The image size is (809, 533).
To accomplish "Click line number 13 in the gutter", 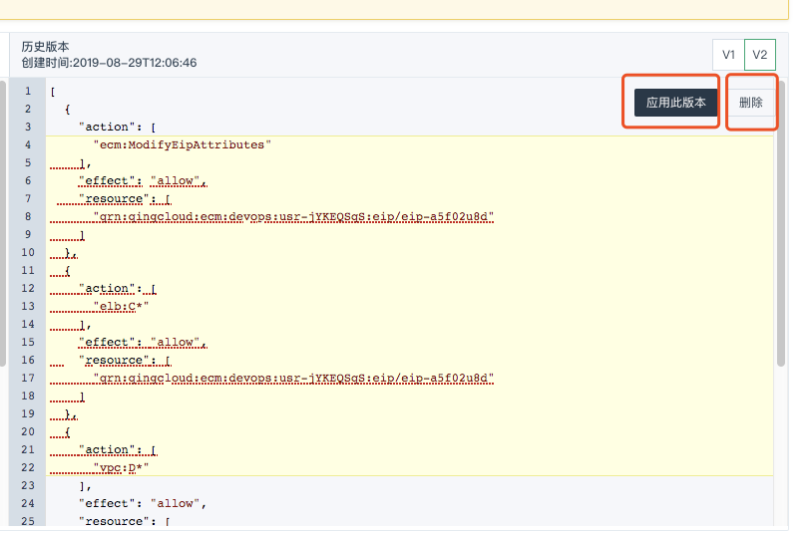I will coord(28,306).
